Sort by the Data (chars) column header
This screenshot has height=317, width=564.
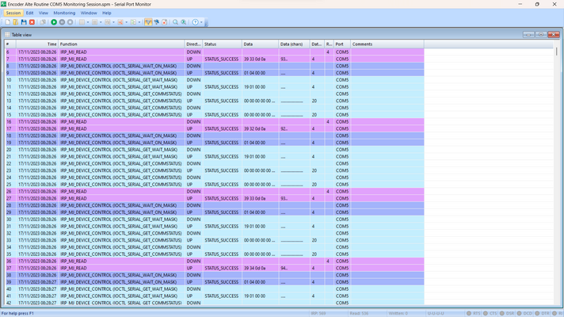tap(294, 44)
